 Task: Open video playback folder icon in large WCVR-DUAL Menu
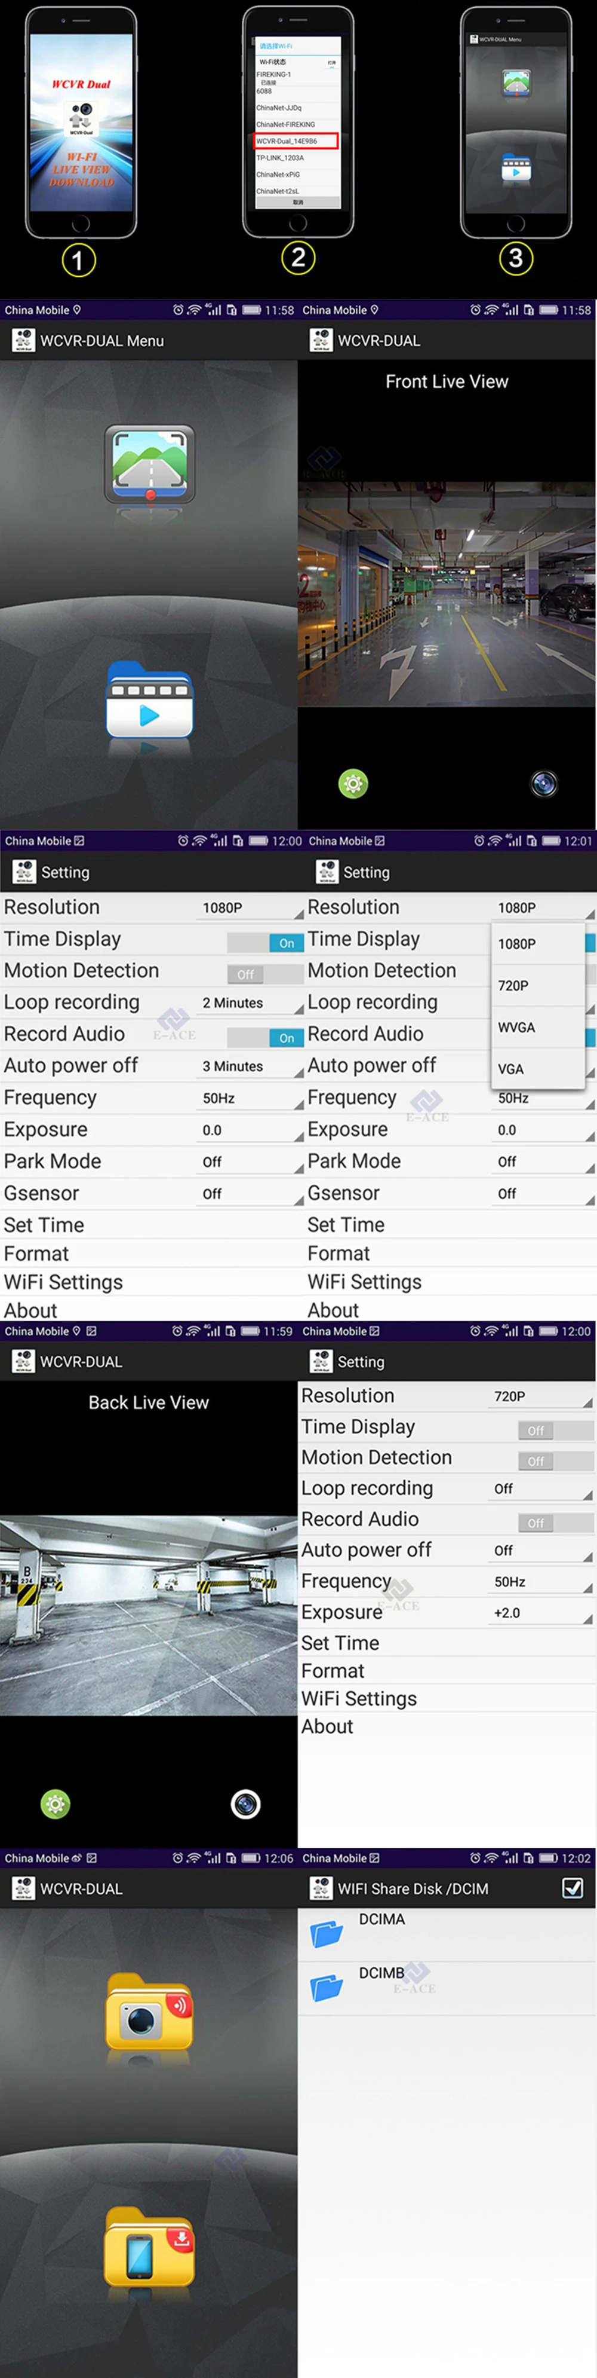149,700
